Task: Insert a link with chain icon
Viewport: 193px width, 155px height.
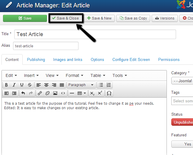Action: [x=40, y=93]
